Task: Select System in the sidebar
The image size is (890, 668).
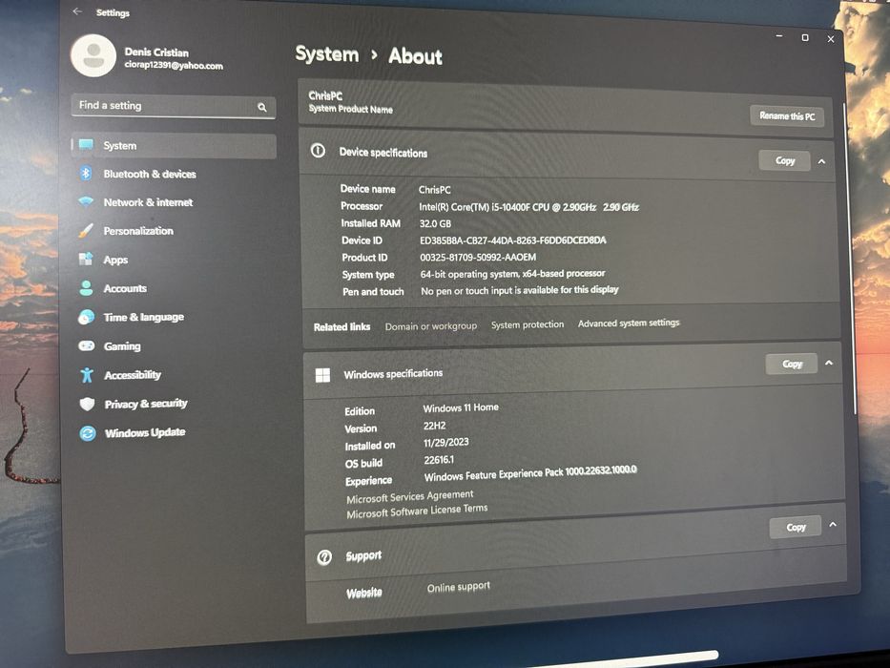Action: tap(174, 145)
